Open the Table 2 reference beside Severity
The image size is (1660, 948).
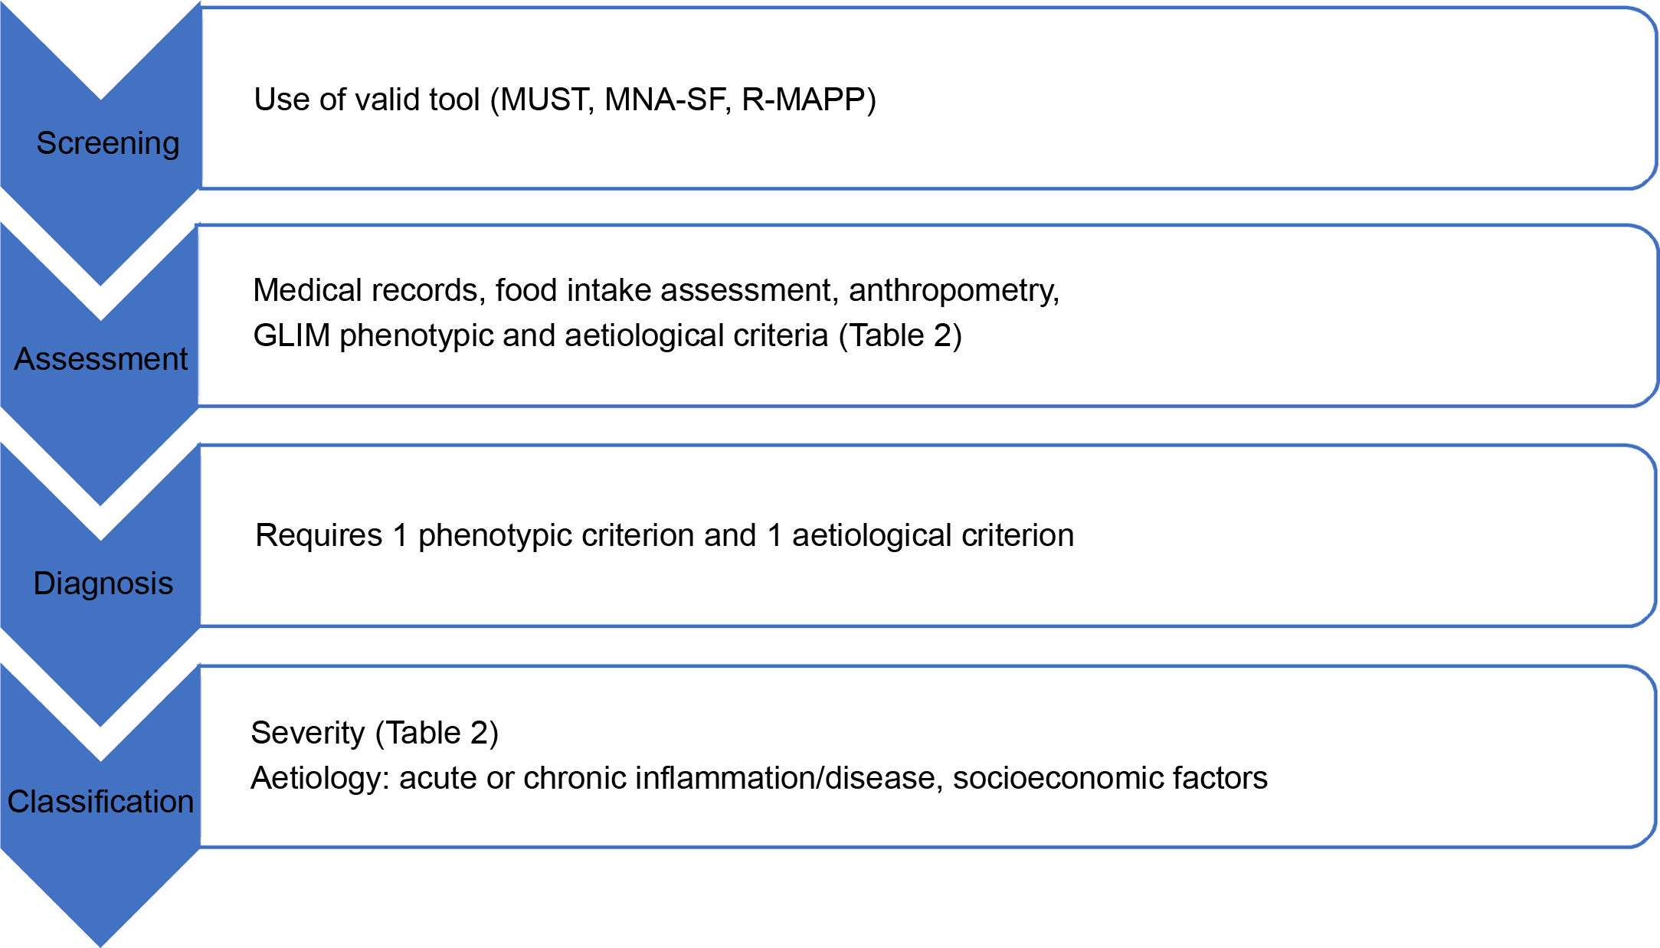(437, 733)
